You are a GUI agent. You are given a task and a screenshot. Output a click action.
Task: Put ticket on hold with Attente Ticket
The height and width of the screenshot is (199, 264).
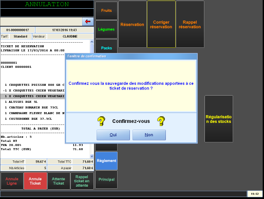tap(59, 181)
